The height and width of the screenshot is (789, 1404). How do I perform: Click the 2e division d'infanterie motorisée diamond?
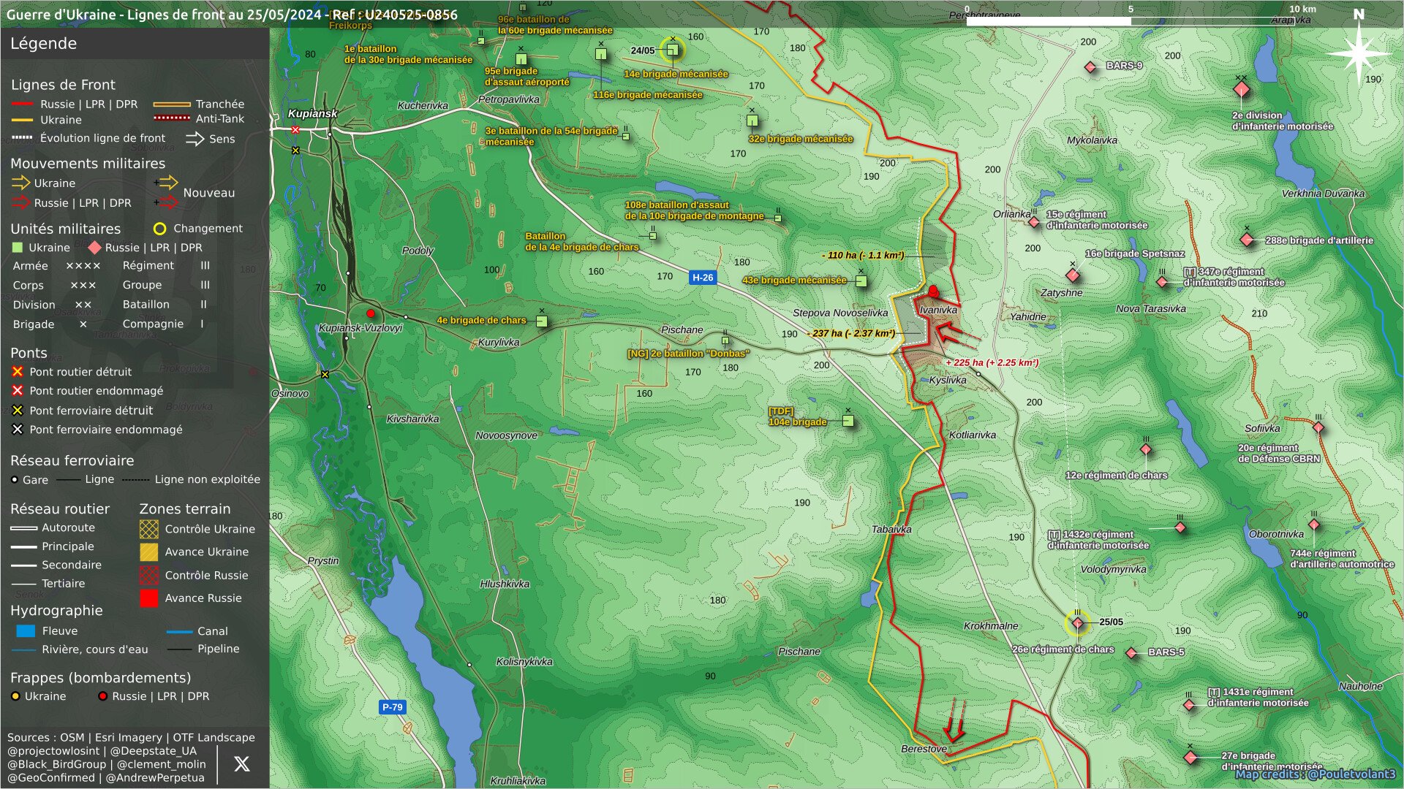click(1241, 90)
